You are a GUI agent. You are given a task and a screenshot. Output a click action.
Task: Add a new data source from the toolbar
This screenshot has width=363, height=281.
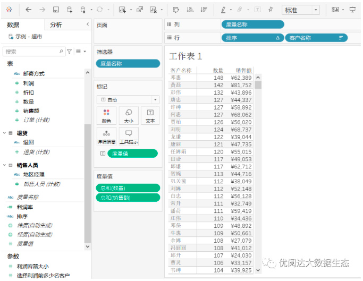tap(70, 10)
